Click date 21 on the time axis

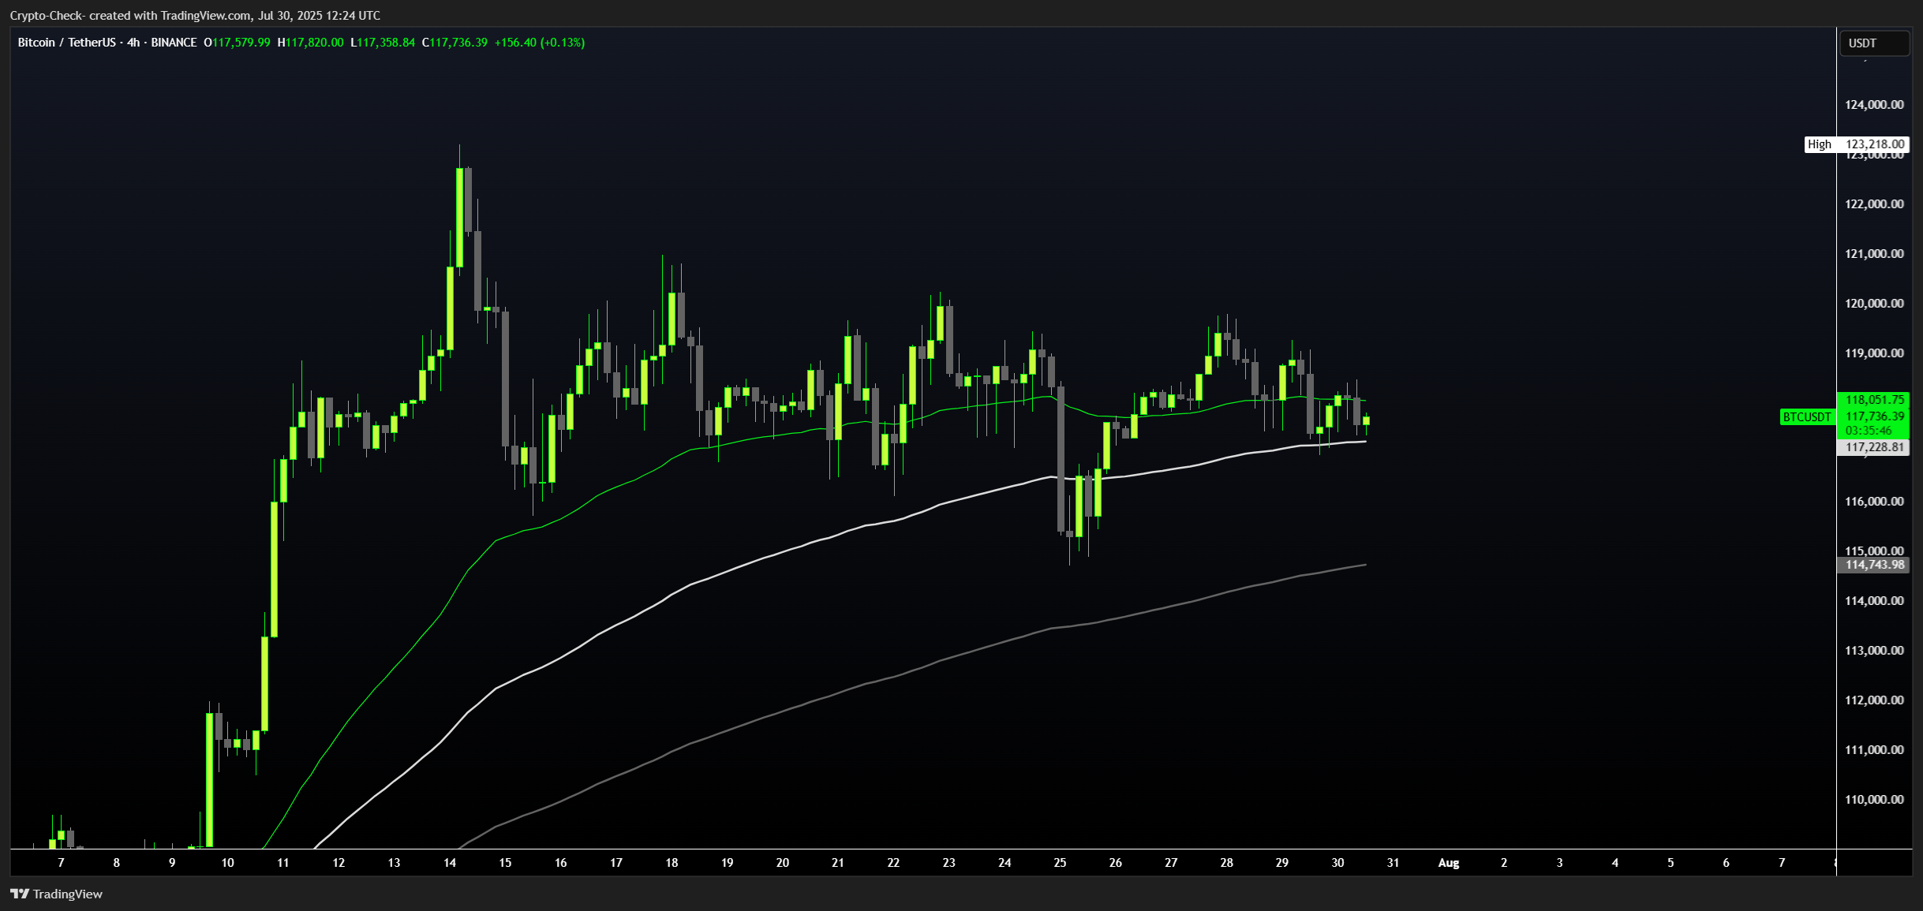(x=838, y=863)
